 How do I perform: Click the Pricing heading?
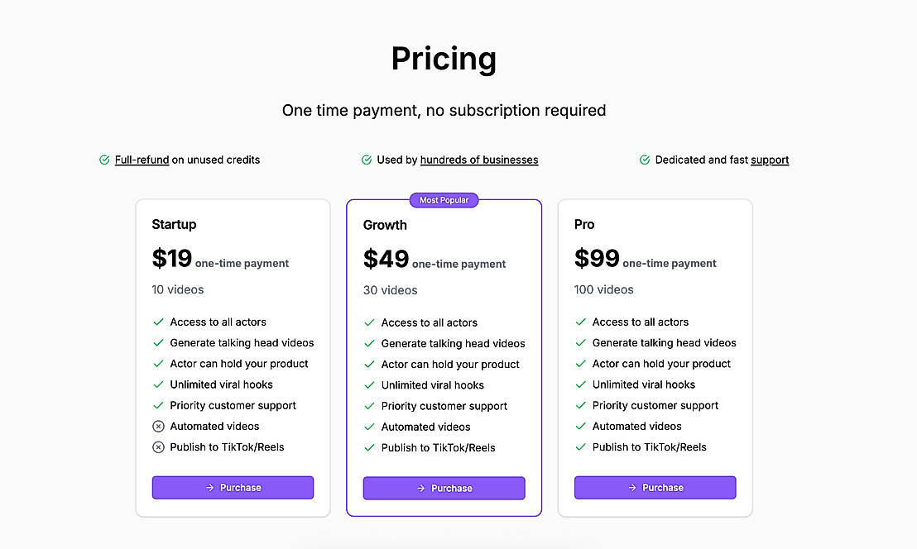pyautogui.click(x=444, y=59)
